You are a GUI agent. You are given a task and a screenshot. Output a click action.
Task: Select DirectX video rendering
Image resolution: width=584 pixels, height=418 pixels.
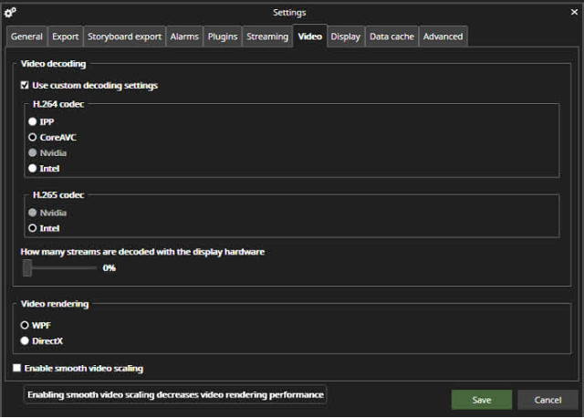click(x=25, y=340)
